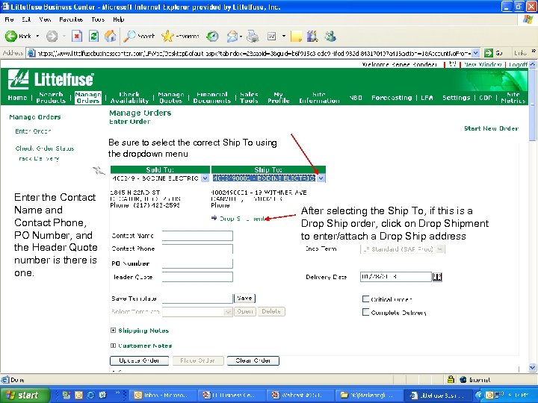Click the Clear Order button
Viewport: 538px width, 403px height.
tap(253, 360)
